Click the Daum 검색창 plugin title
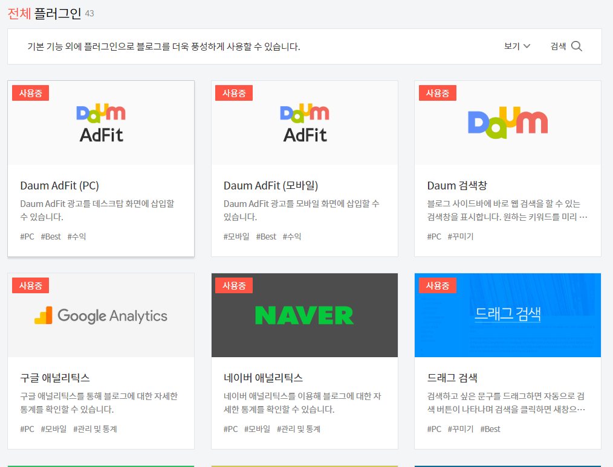This screenshot has width=613, height=467. (457, 186)
